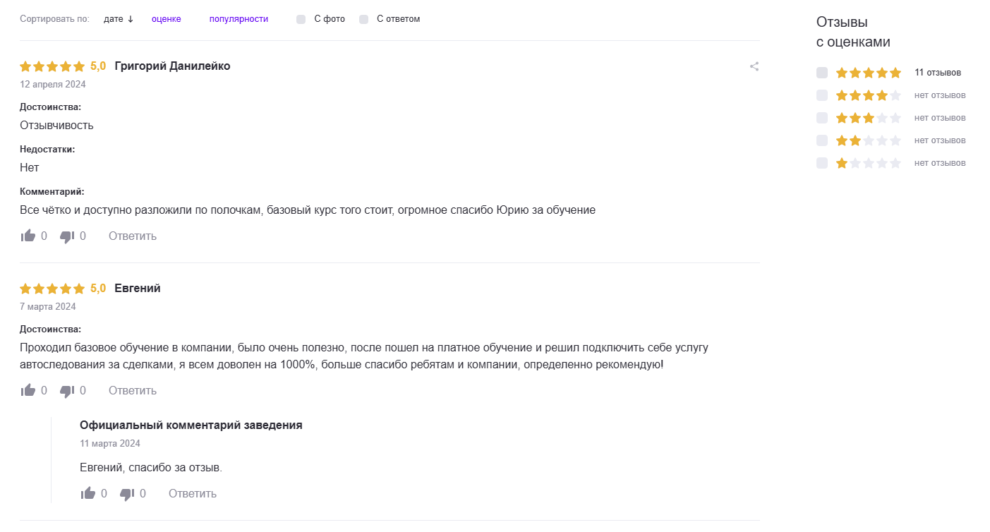This screenshot has width=990, height=532.
Task: Like Евгений's review with thumbs up
Action: click(x=28, y=390)
